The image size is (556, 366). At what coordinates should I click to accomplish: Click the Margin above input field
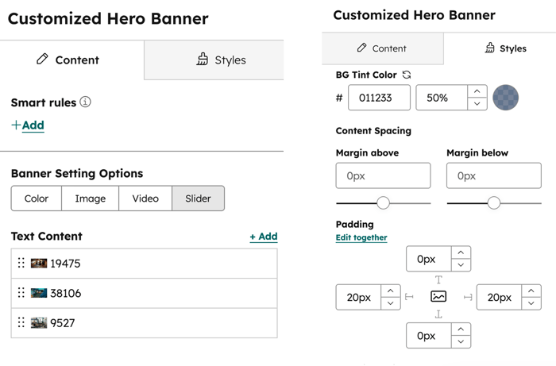point(383,175)
